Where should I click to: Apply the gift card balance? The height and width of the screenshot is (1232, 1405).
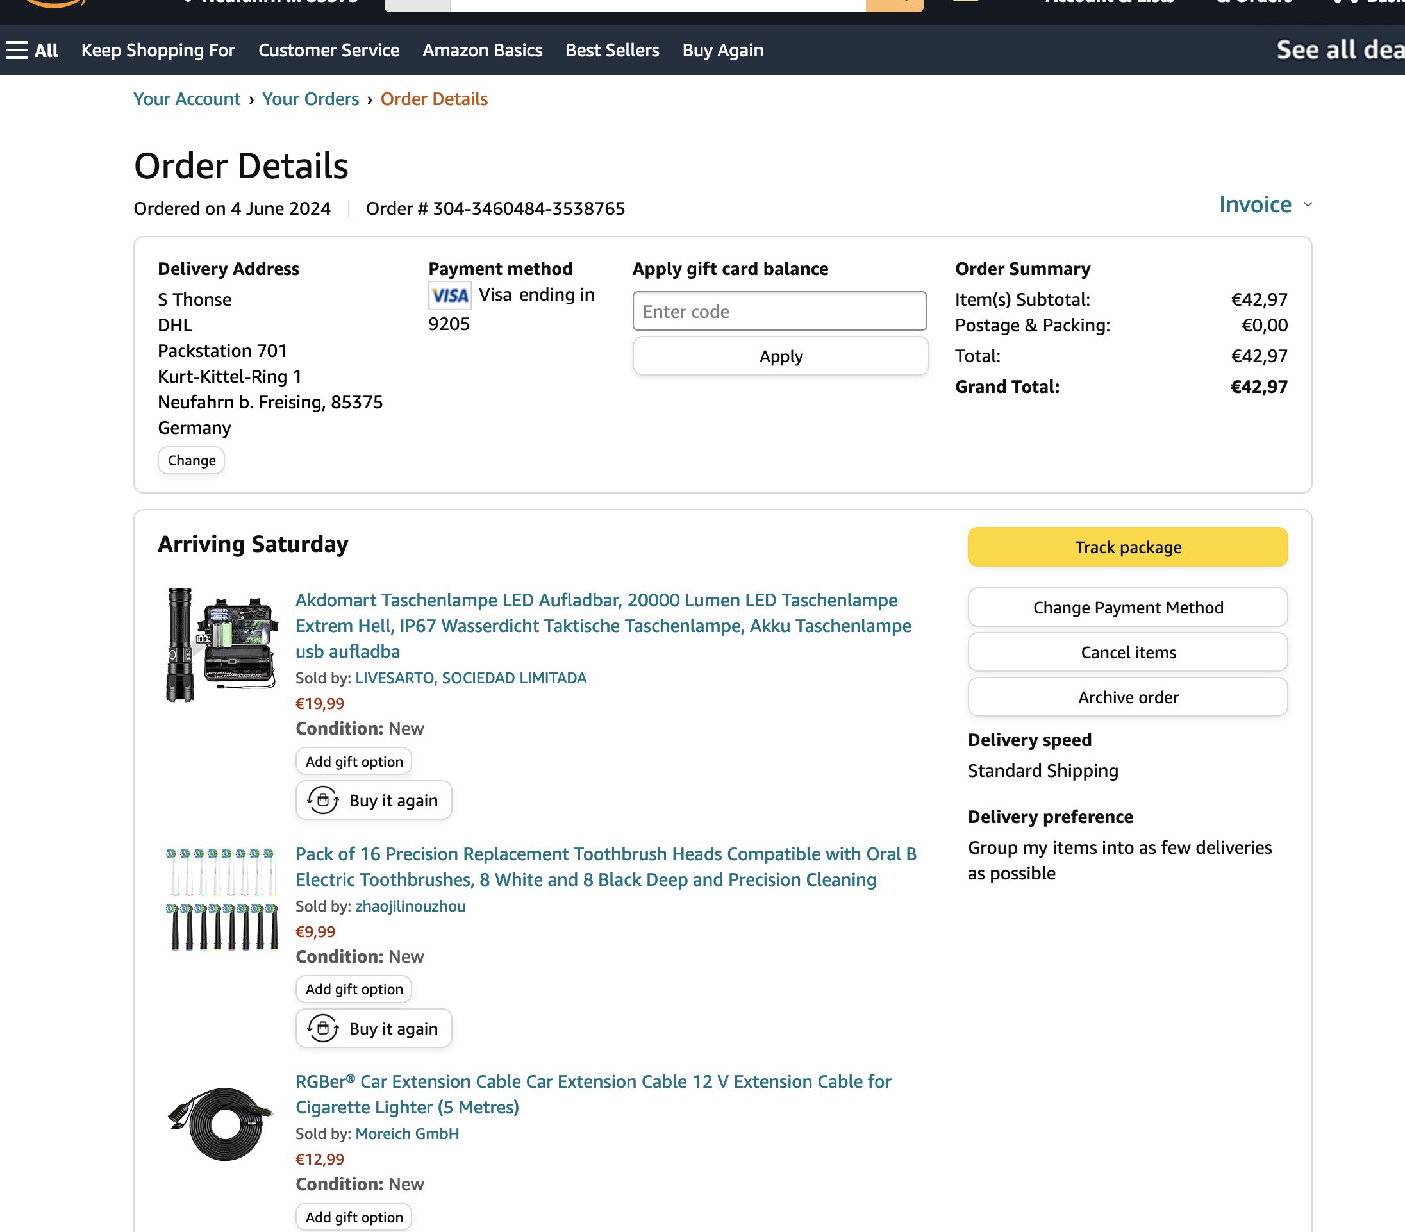(780, 356)
